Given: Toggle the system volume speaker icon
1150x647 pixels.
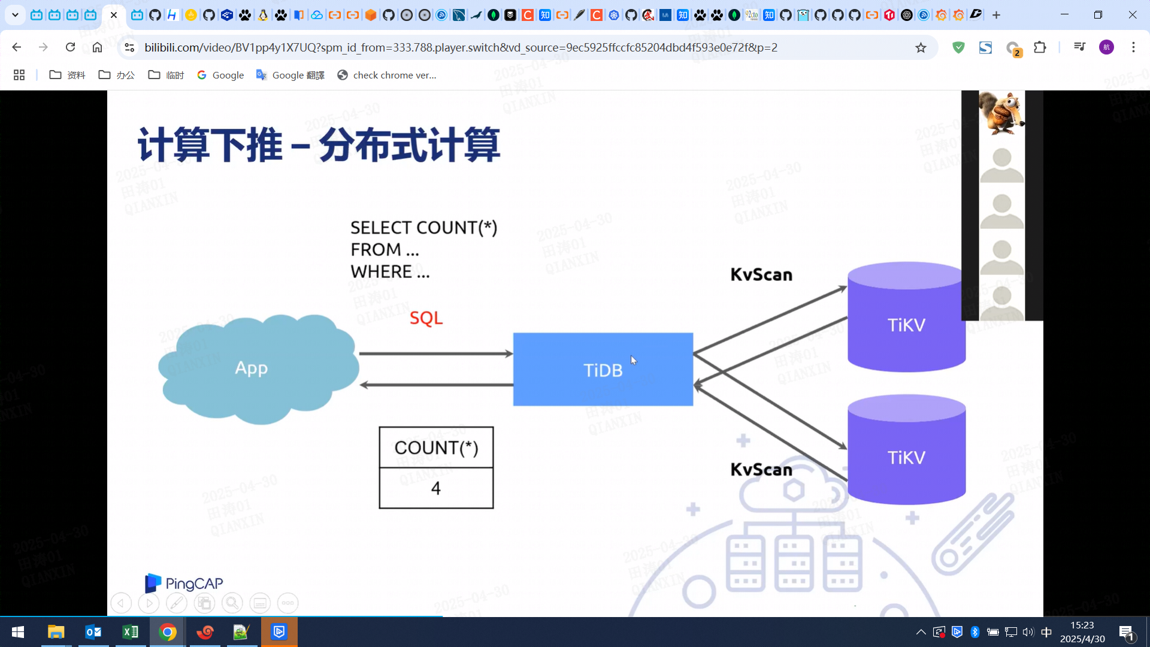Looking at the screenshot, I should (x=1028, y=632).
